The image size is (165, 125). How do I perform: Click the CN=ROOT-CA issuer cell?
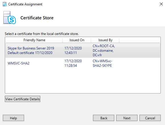(x=104, y=50)
